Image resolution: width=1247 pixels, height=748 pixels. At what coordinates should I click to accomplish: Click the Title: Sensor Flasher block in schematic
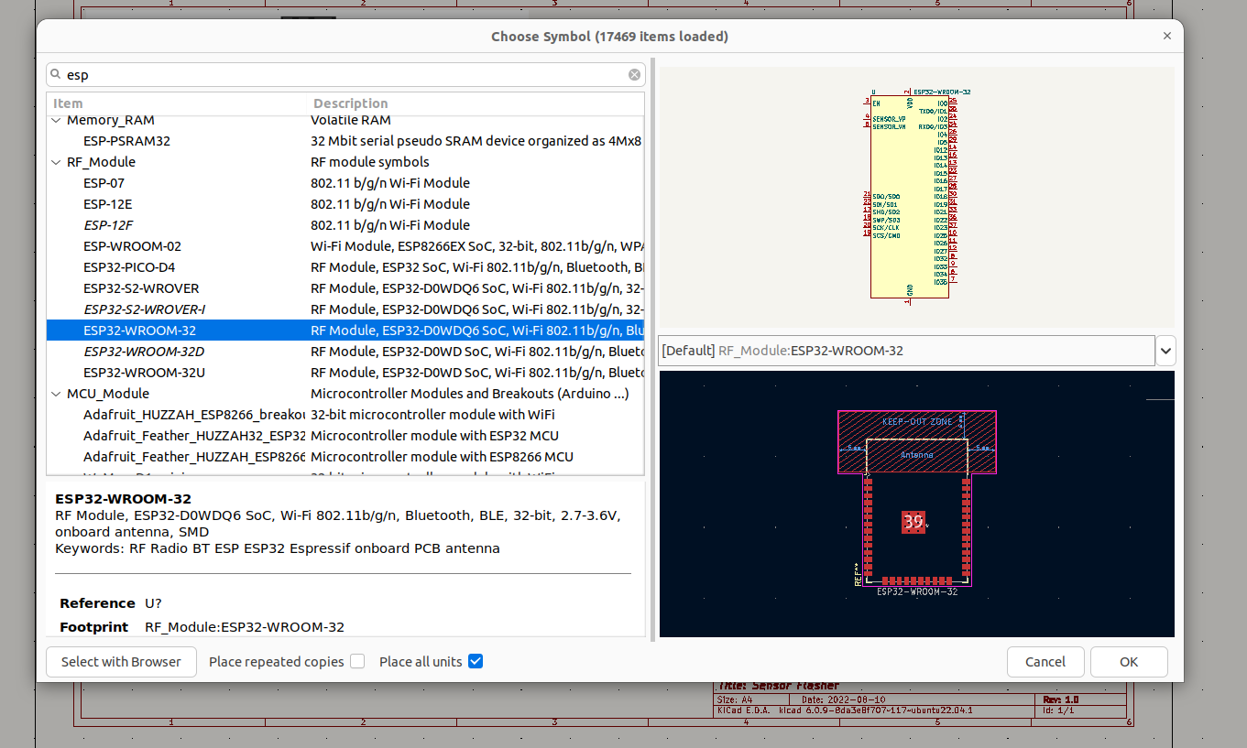(779, 685)
